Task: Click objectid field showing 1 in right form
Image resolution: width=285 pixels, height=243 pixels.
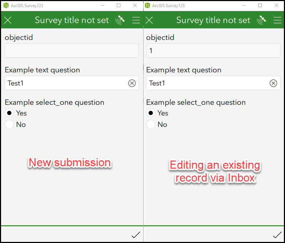Action: pyautogui.click(x=213, y=51)
